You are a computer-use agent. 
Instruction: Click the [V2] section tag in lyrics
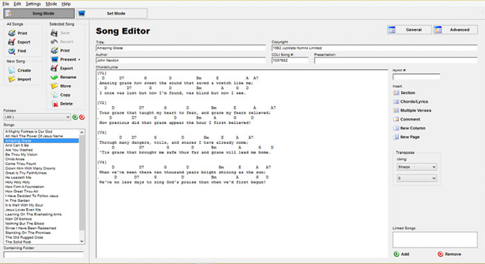(x=102, y=103)
